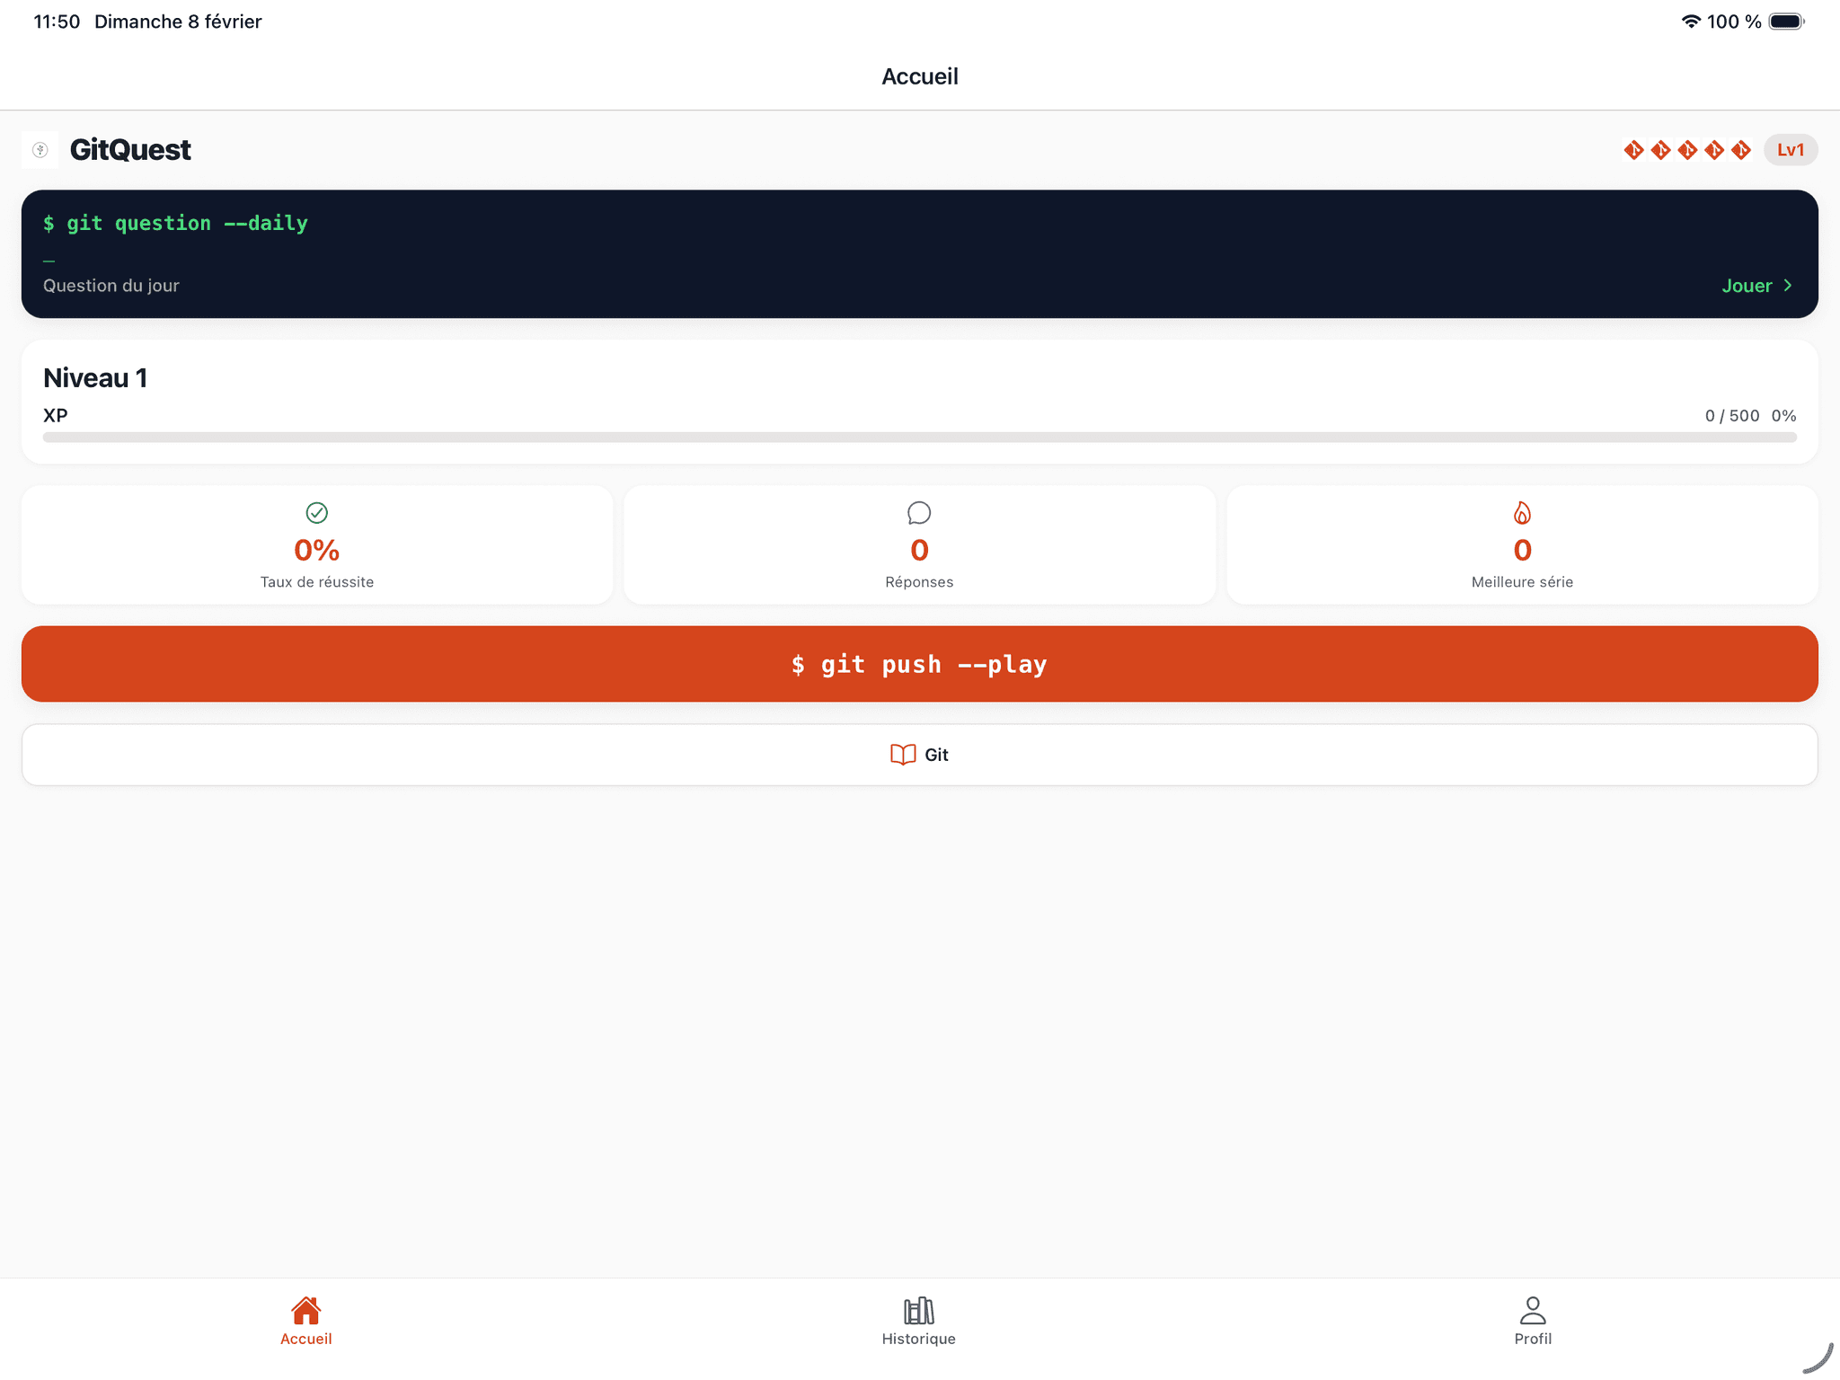The image size is (1840, 1380).
Task: Tap the Historique library icon
Action: (918, 1308)
